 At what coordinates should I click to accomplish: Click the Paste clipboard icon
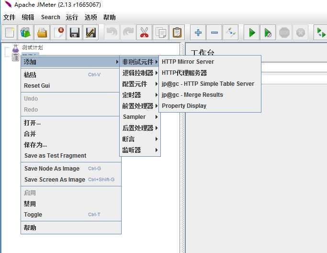(x=177, y=33)
